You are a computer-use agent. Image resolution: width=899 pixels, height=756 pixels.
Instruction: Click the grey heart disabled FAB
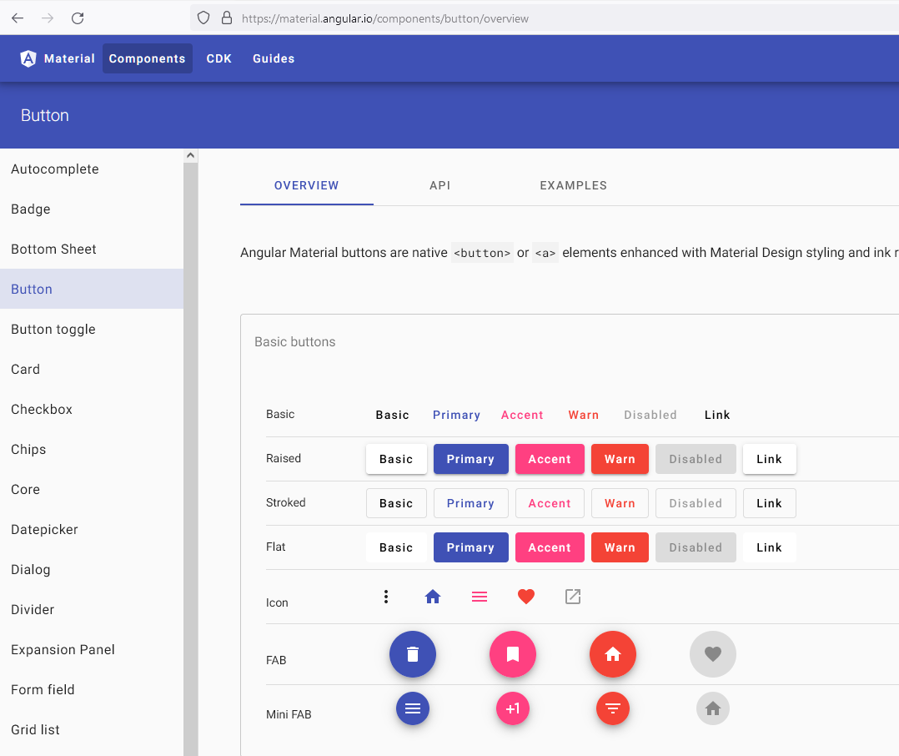coord(713,654)
